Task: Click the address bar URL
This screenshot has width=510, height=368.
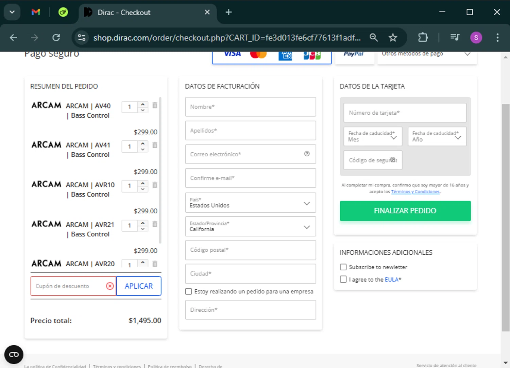Action: click(x=227, y=37)
